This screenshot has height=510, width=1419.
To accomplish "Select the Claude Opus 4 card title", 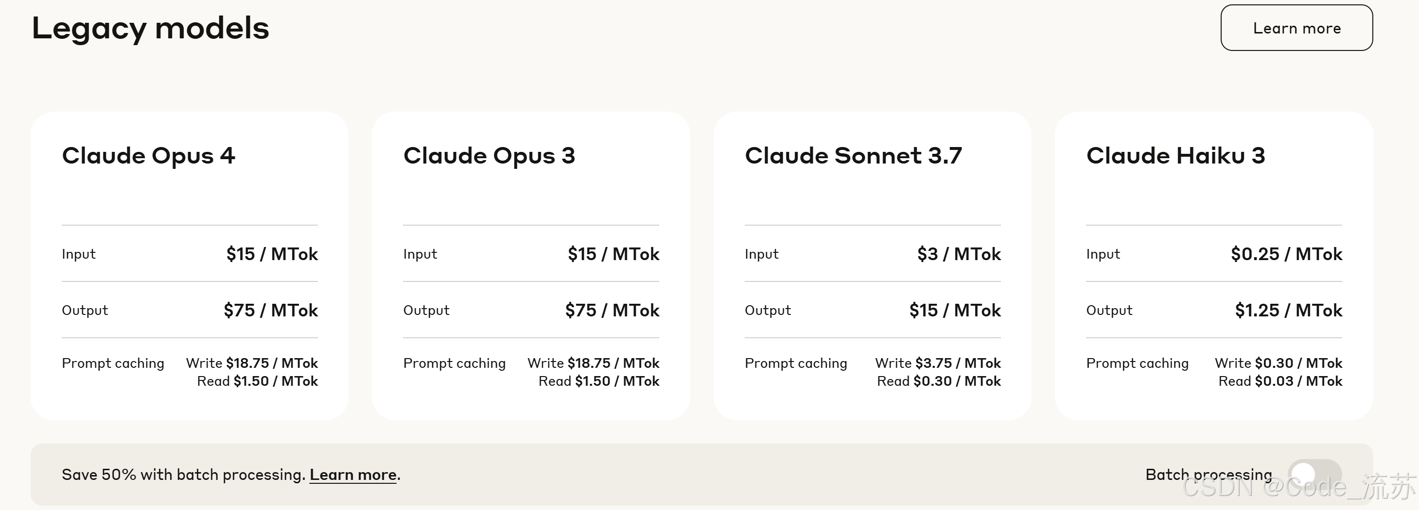I will [x=149, y=156].
